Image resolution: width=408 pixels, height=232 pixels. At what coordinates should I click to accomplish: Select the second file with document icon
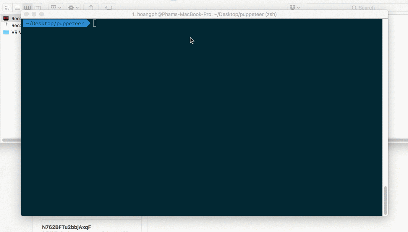coord(6,26)
